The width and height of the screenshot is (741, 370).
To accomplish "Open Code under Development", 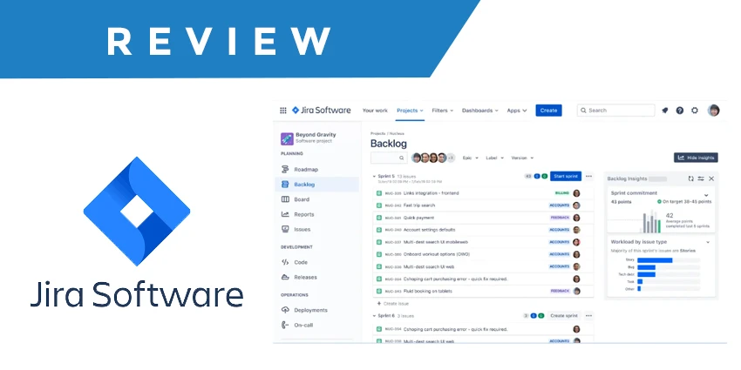I will pyautogui.click(x=300, y=262).
